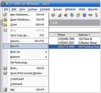Click the printer icon beside Print
The height and width of the screenshot is (93, 101).
point(5,68)
